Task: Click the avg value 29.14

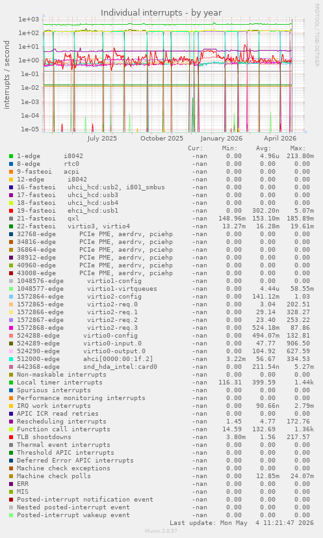Action: point(266,312)
